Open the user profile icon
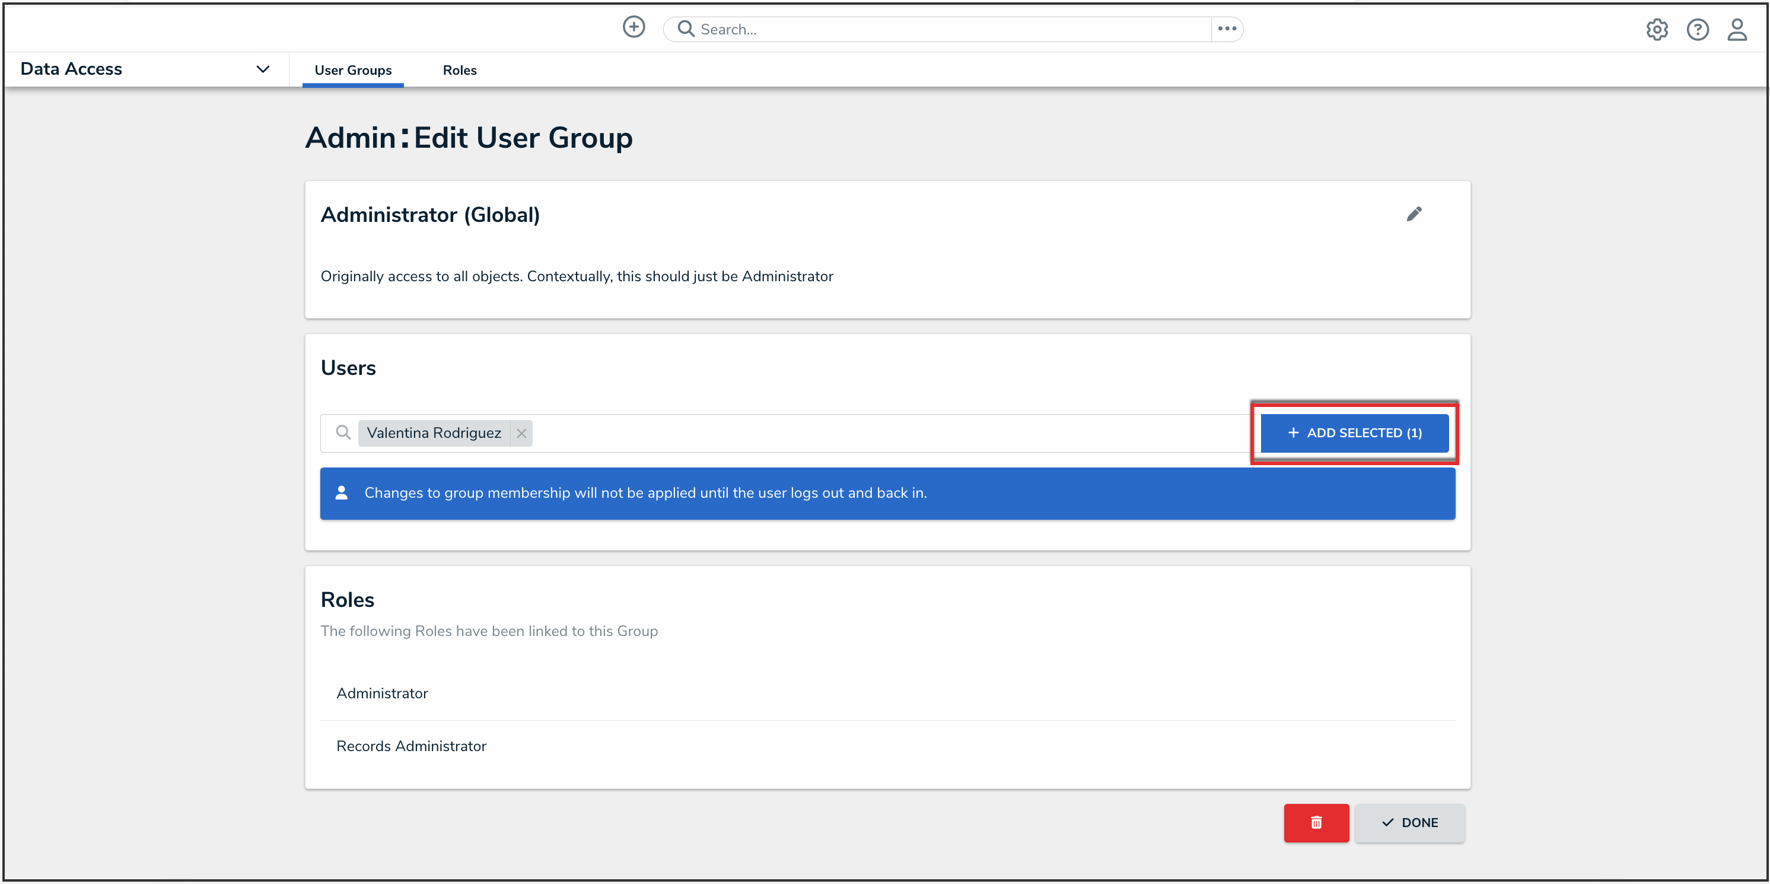 [x=1737, y=30]
